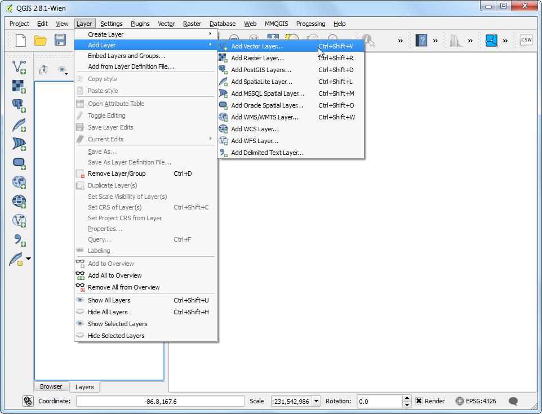Image resolution: width=542 pixels, height=414 pixels.
Task: Open the dropdown arrow beside New Shapefile icon
Action: [28, 259]
